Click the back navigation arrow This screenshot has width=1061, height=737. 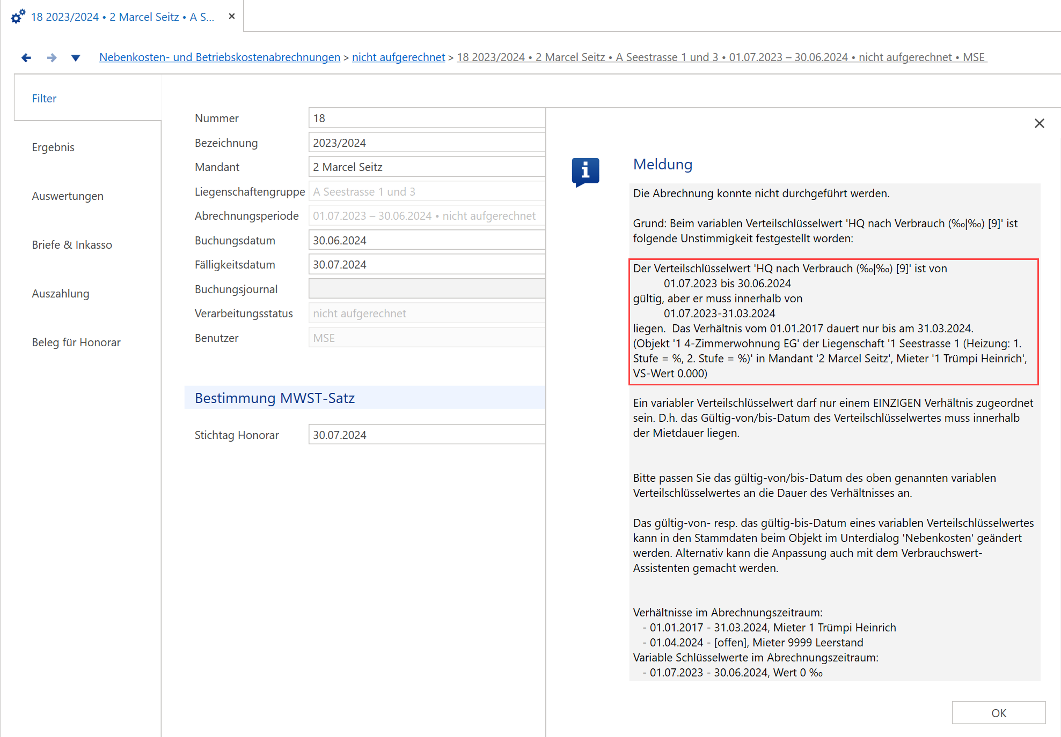26,57
